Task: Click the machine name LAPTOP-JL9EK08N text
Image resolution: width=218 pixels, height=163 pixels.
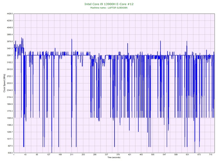Action: (117, 8)
